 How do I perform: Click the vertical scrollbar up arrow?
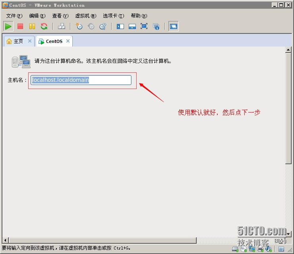pos(288,50)
